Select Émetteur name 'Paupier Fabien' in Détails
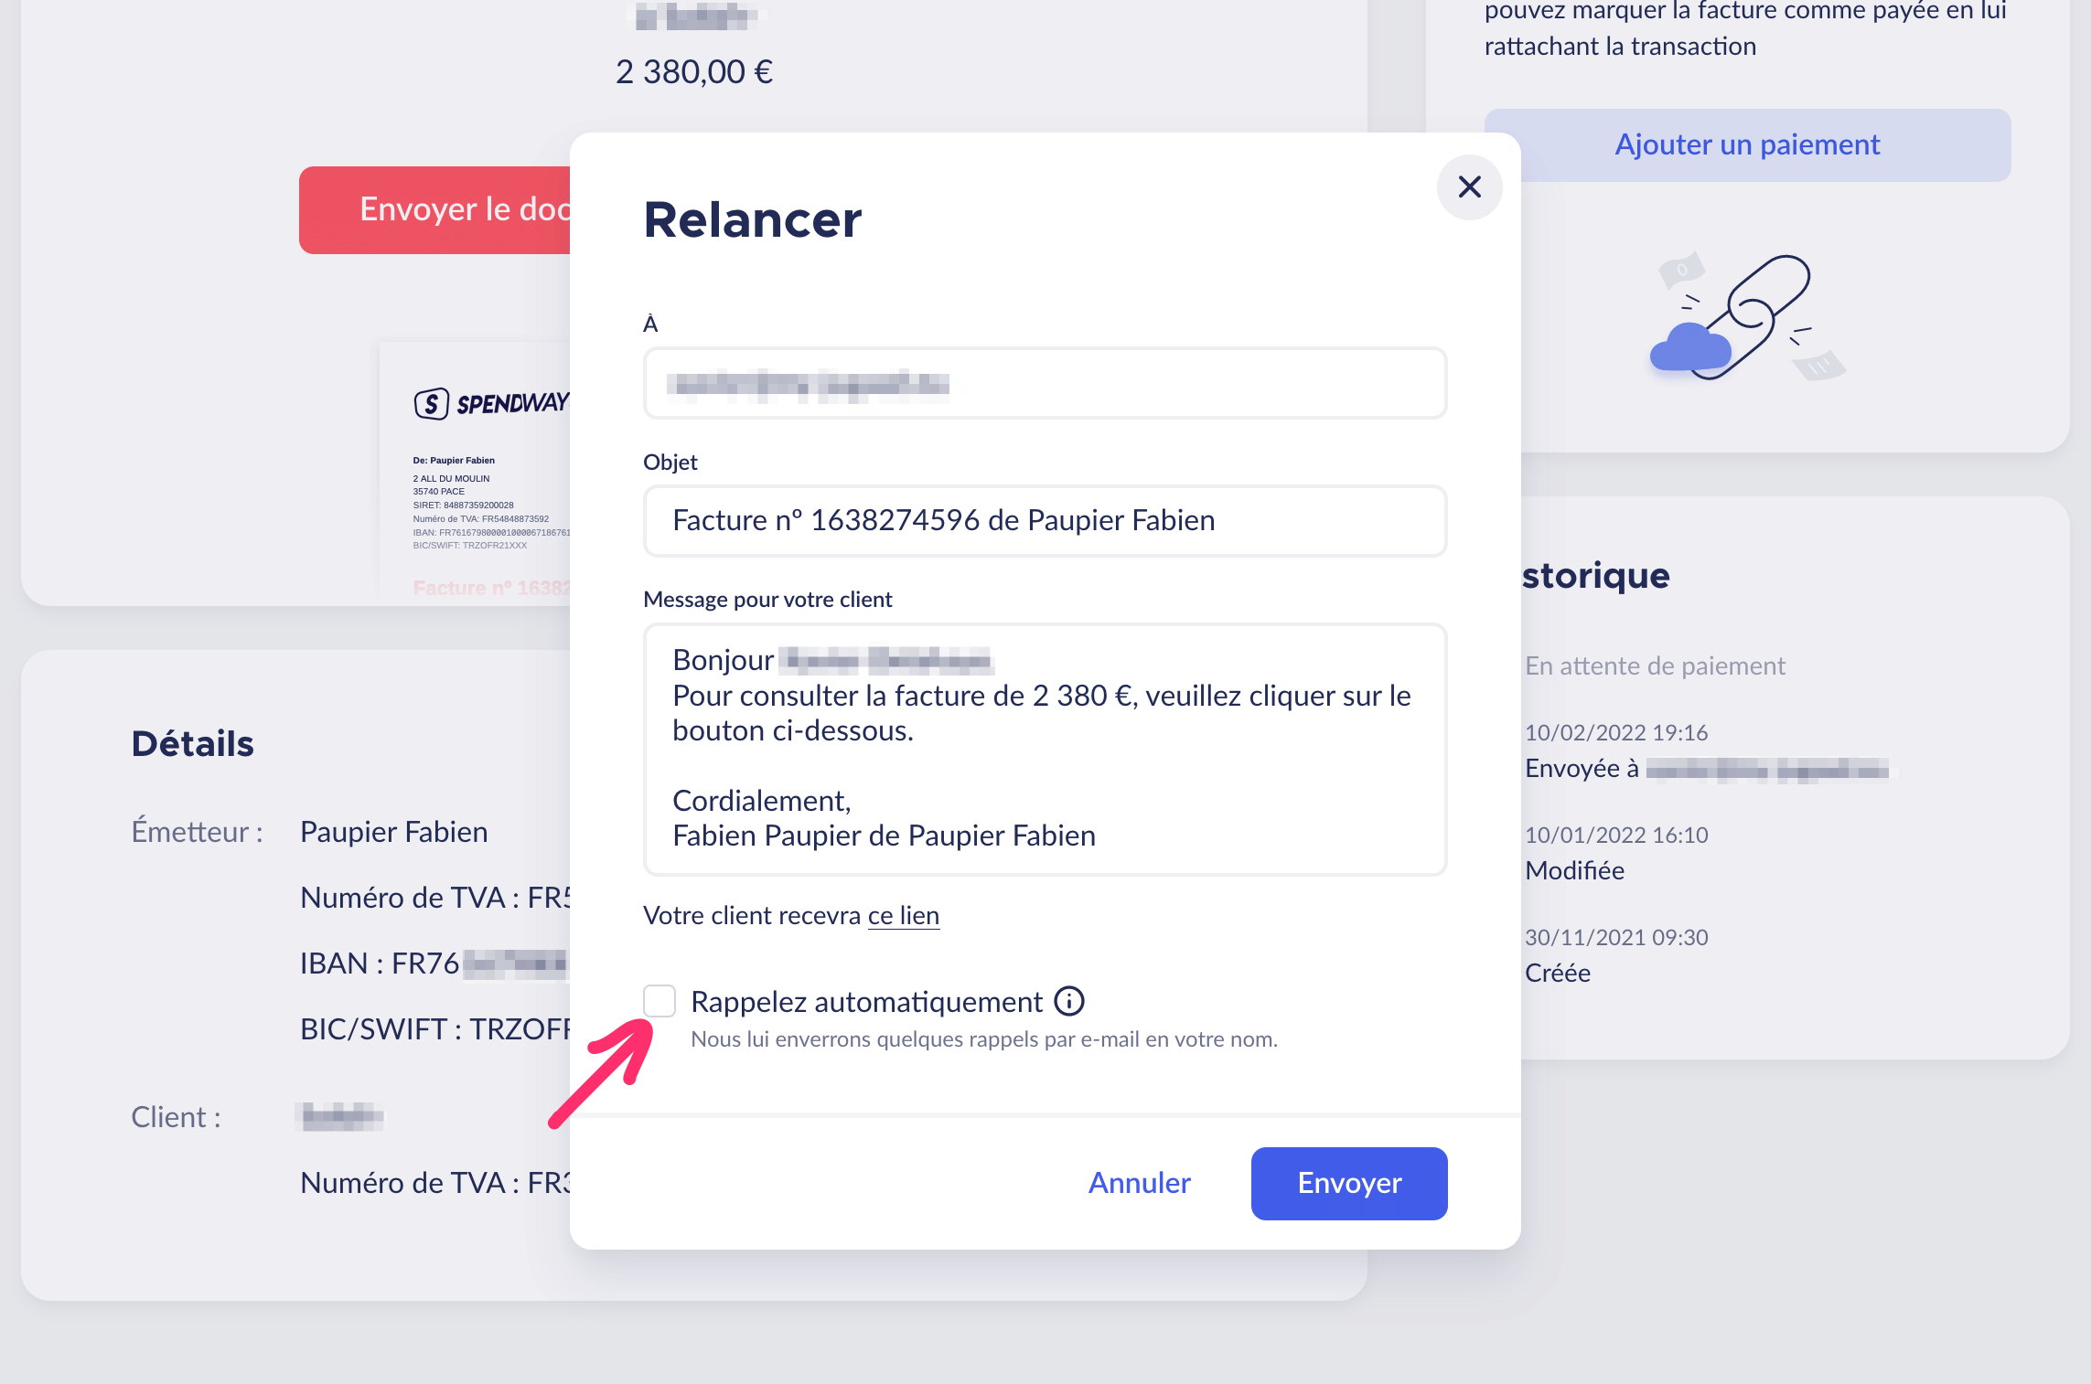 [x=394, y=832]
